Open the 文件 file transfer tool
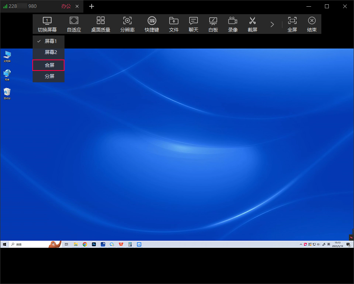Image resolution: width=354 pixels, height=284 pixels. click(173, 24)
